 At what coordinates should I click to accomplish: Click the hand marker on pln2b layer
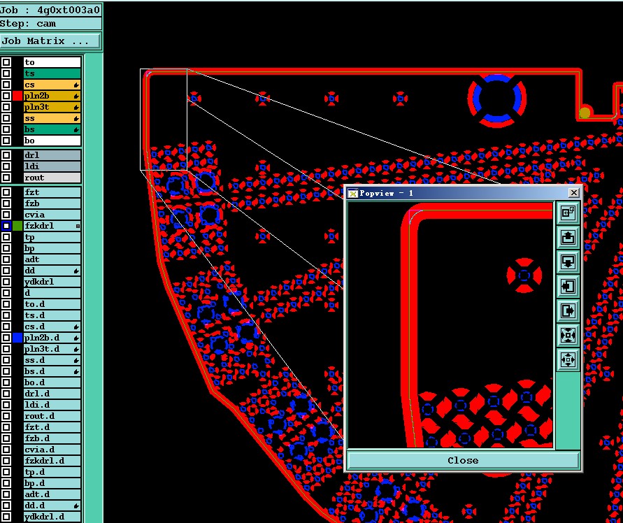coord(76,96)
